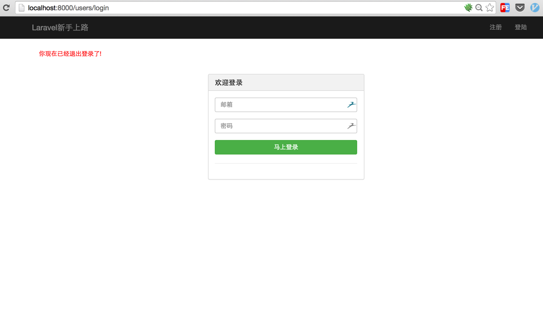Click the page info icon beside the URL
The height and width of the screenshot is (322, 543).
point(22,8)
